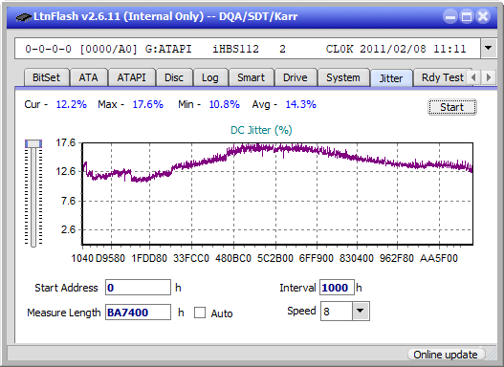Click the x-axis label 480BC0
This screenshot has width=504, height=367.
coord(233,258)
